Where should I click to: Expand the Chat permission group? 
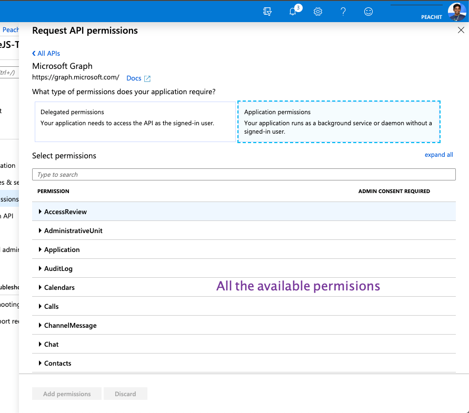click(x=244, y=344)
